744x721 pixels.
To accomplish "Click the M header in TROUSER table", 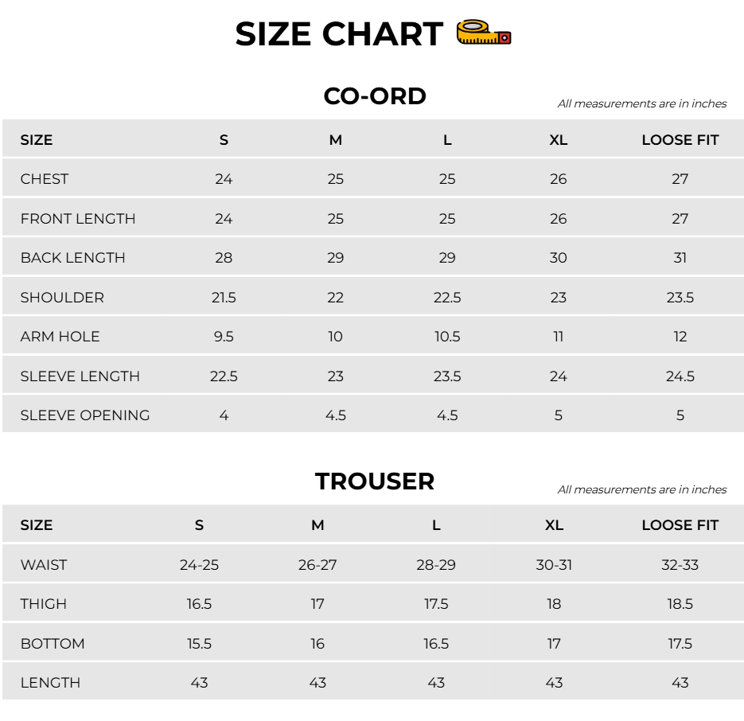I will (x=317, y=525).
